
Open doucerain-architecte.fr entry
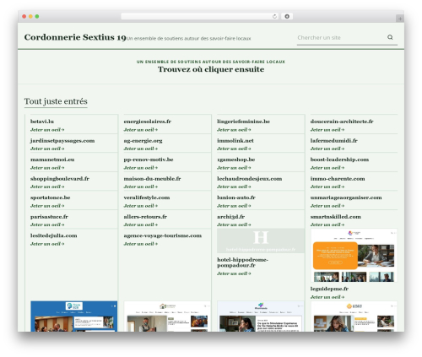pos(342,122)
